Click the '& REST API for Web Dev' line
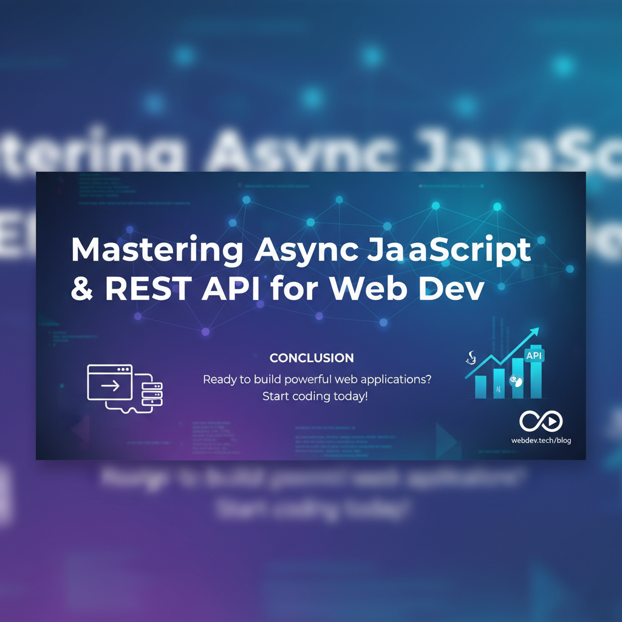The height and width of the screenshot is (622, 622). [x=278, y=288]
